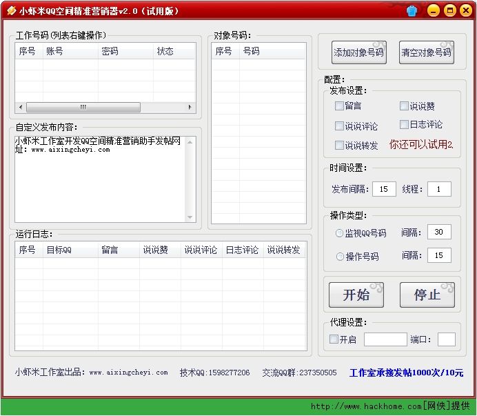
Task: Click the 技术QQ:1598277206 text
Action: pyautogui.click(x=215, y=372)
